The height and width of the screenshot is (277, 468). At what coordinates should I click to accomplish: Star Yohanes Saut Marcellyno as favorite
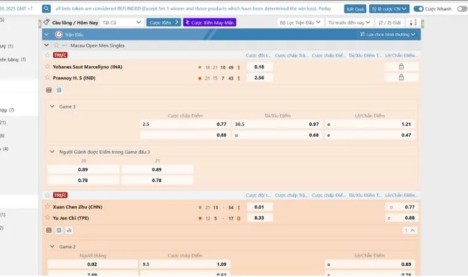pos(48,66)
